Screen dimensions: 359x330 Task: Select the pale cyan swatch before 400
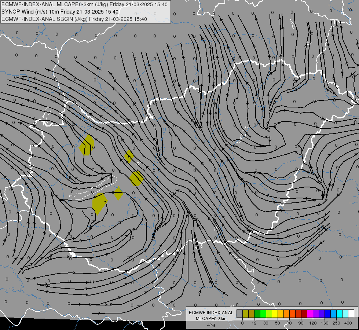click(345, 314)
